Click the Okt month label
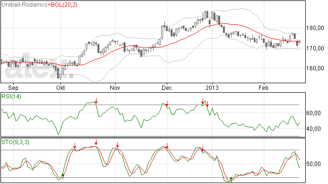The image size is (328, 184). point(60,87)
